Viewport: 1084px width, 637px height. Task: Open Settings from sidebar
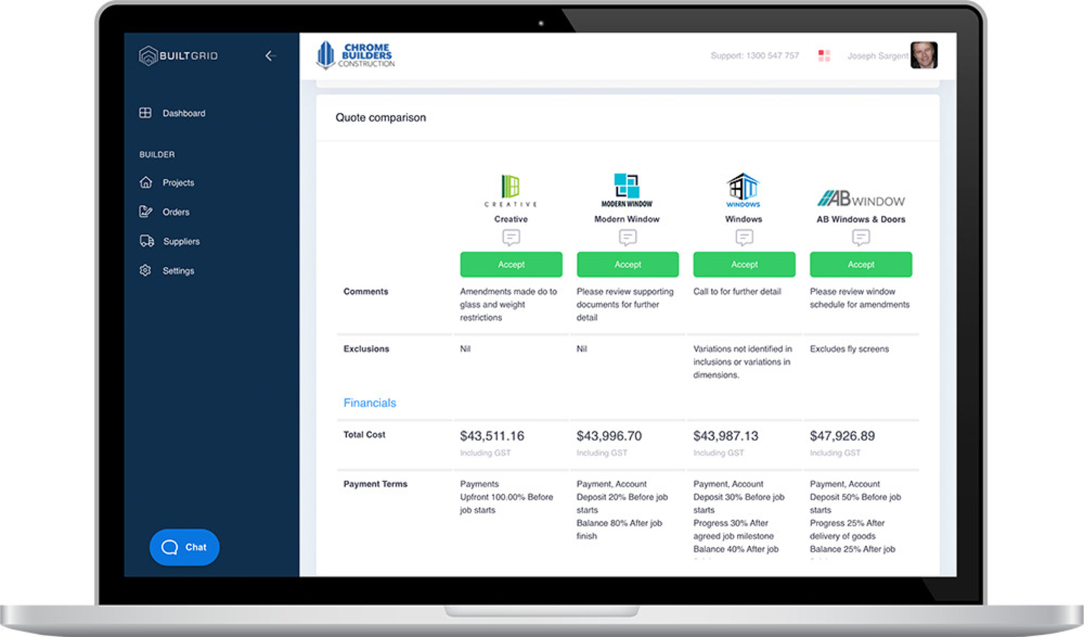click(178, 270)
